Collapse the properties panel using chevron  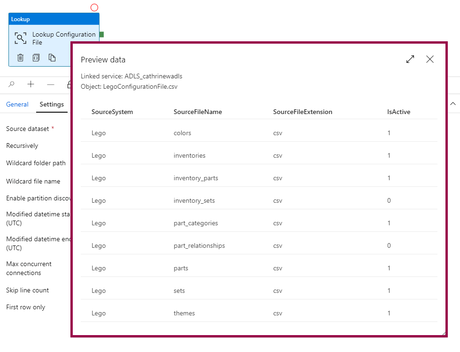[453, 104]
